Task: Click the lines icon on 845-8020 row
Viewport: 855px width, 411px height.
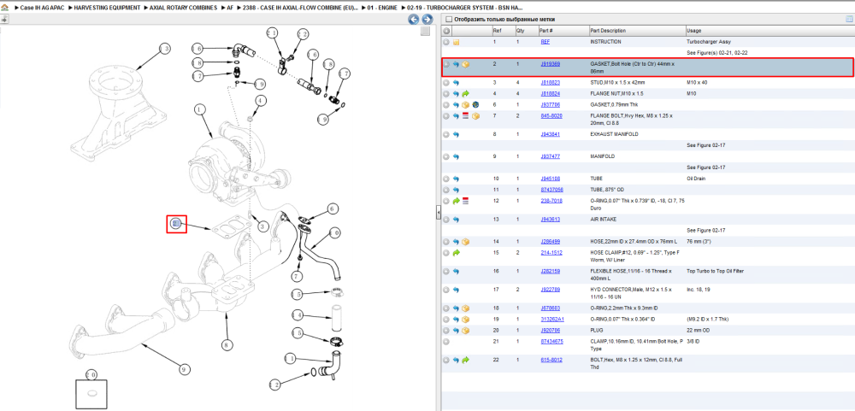Action: coord(465,116)
